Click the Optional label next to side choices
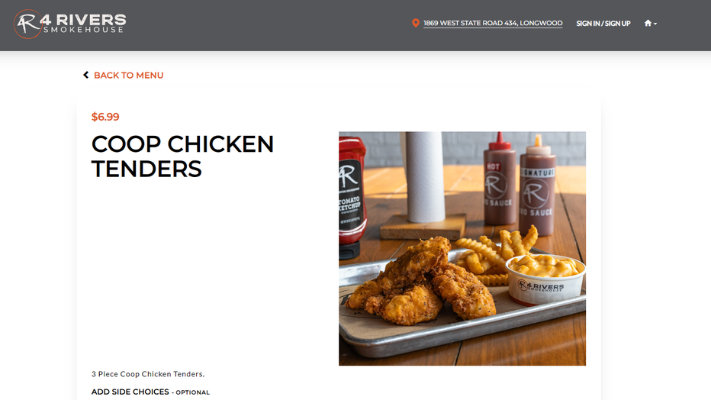711x400 pixels. [193, 392]
